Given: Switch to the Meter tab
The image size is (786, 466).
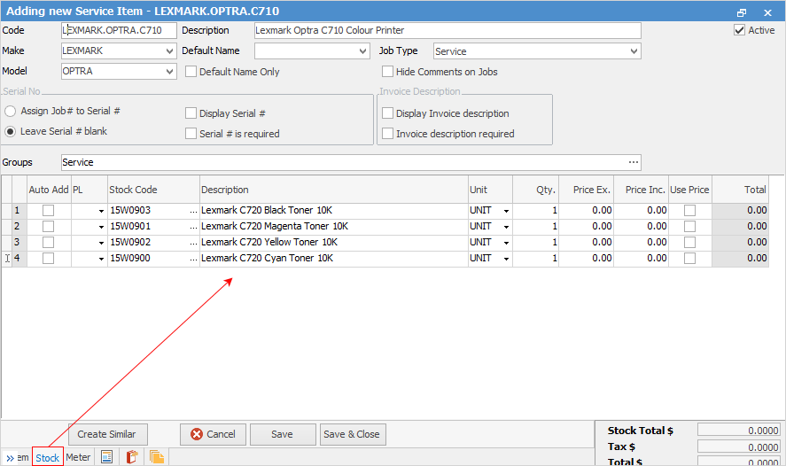Looking at the screenshot, I should (x=78, y=457).
